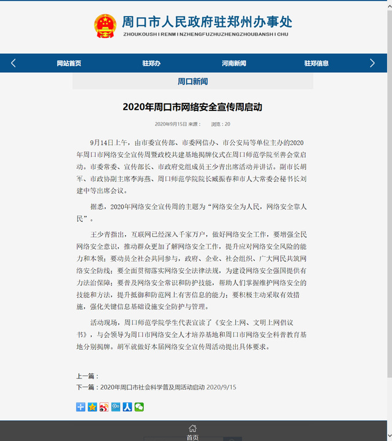Image resolution: width=392 pixels, height=441 pixels.
Task: Click the home icon in footer
Action: pyautogui.click(x=192, y=428)
